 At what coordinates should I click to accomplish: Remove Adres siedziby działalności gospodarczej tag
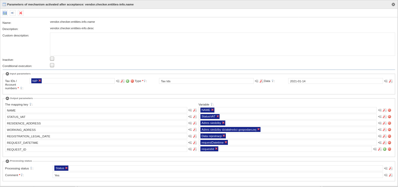tap(258, 129)
